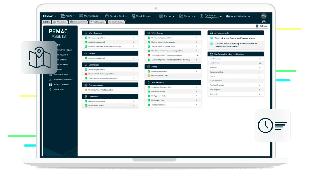Click 'My Pending Visits' row
Image resolution: width=315 pixels, height=175 pixels.
173,100
